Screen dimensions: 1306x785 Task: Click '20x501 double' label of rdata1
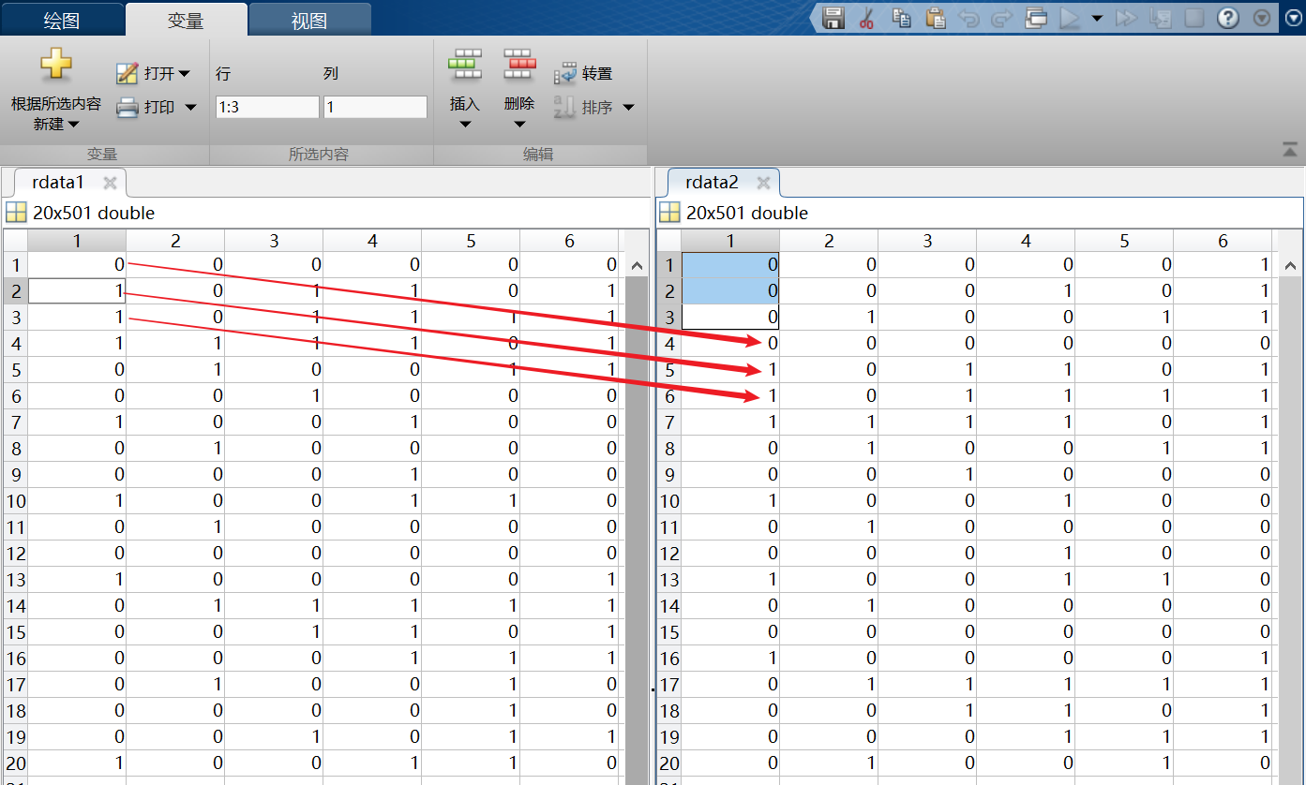pos(94,213)
